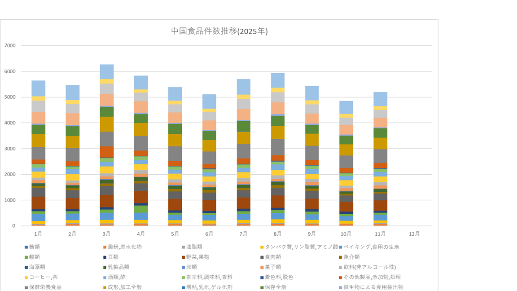Click the 12月 horizontal axis label
The height and width of the screenshot is (291, 517).
(x=414, y=234)
